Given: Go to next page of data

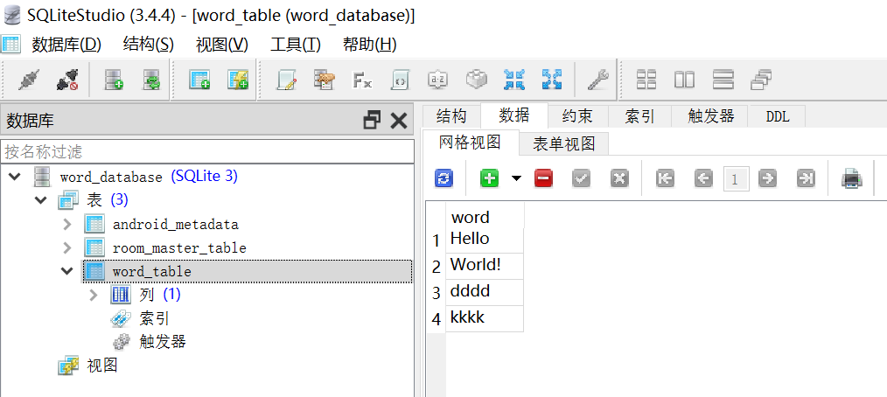Looking at the screenshot, I should [x=766, y=178].
